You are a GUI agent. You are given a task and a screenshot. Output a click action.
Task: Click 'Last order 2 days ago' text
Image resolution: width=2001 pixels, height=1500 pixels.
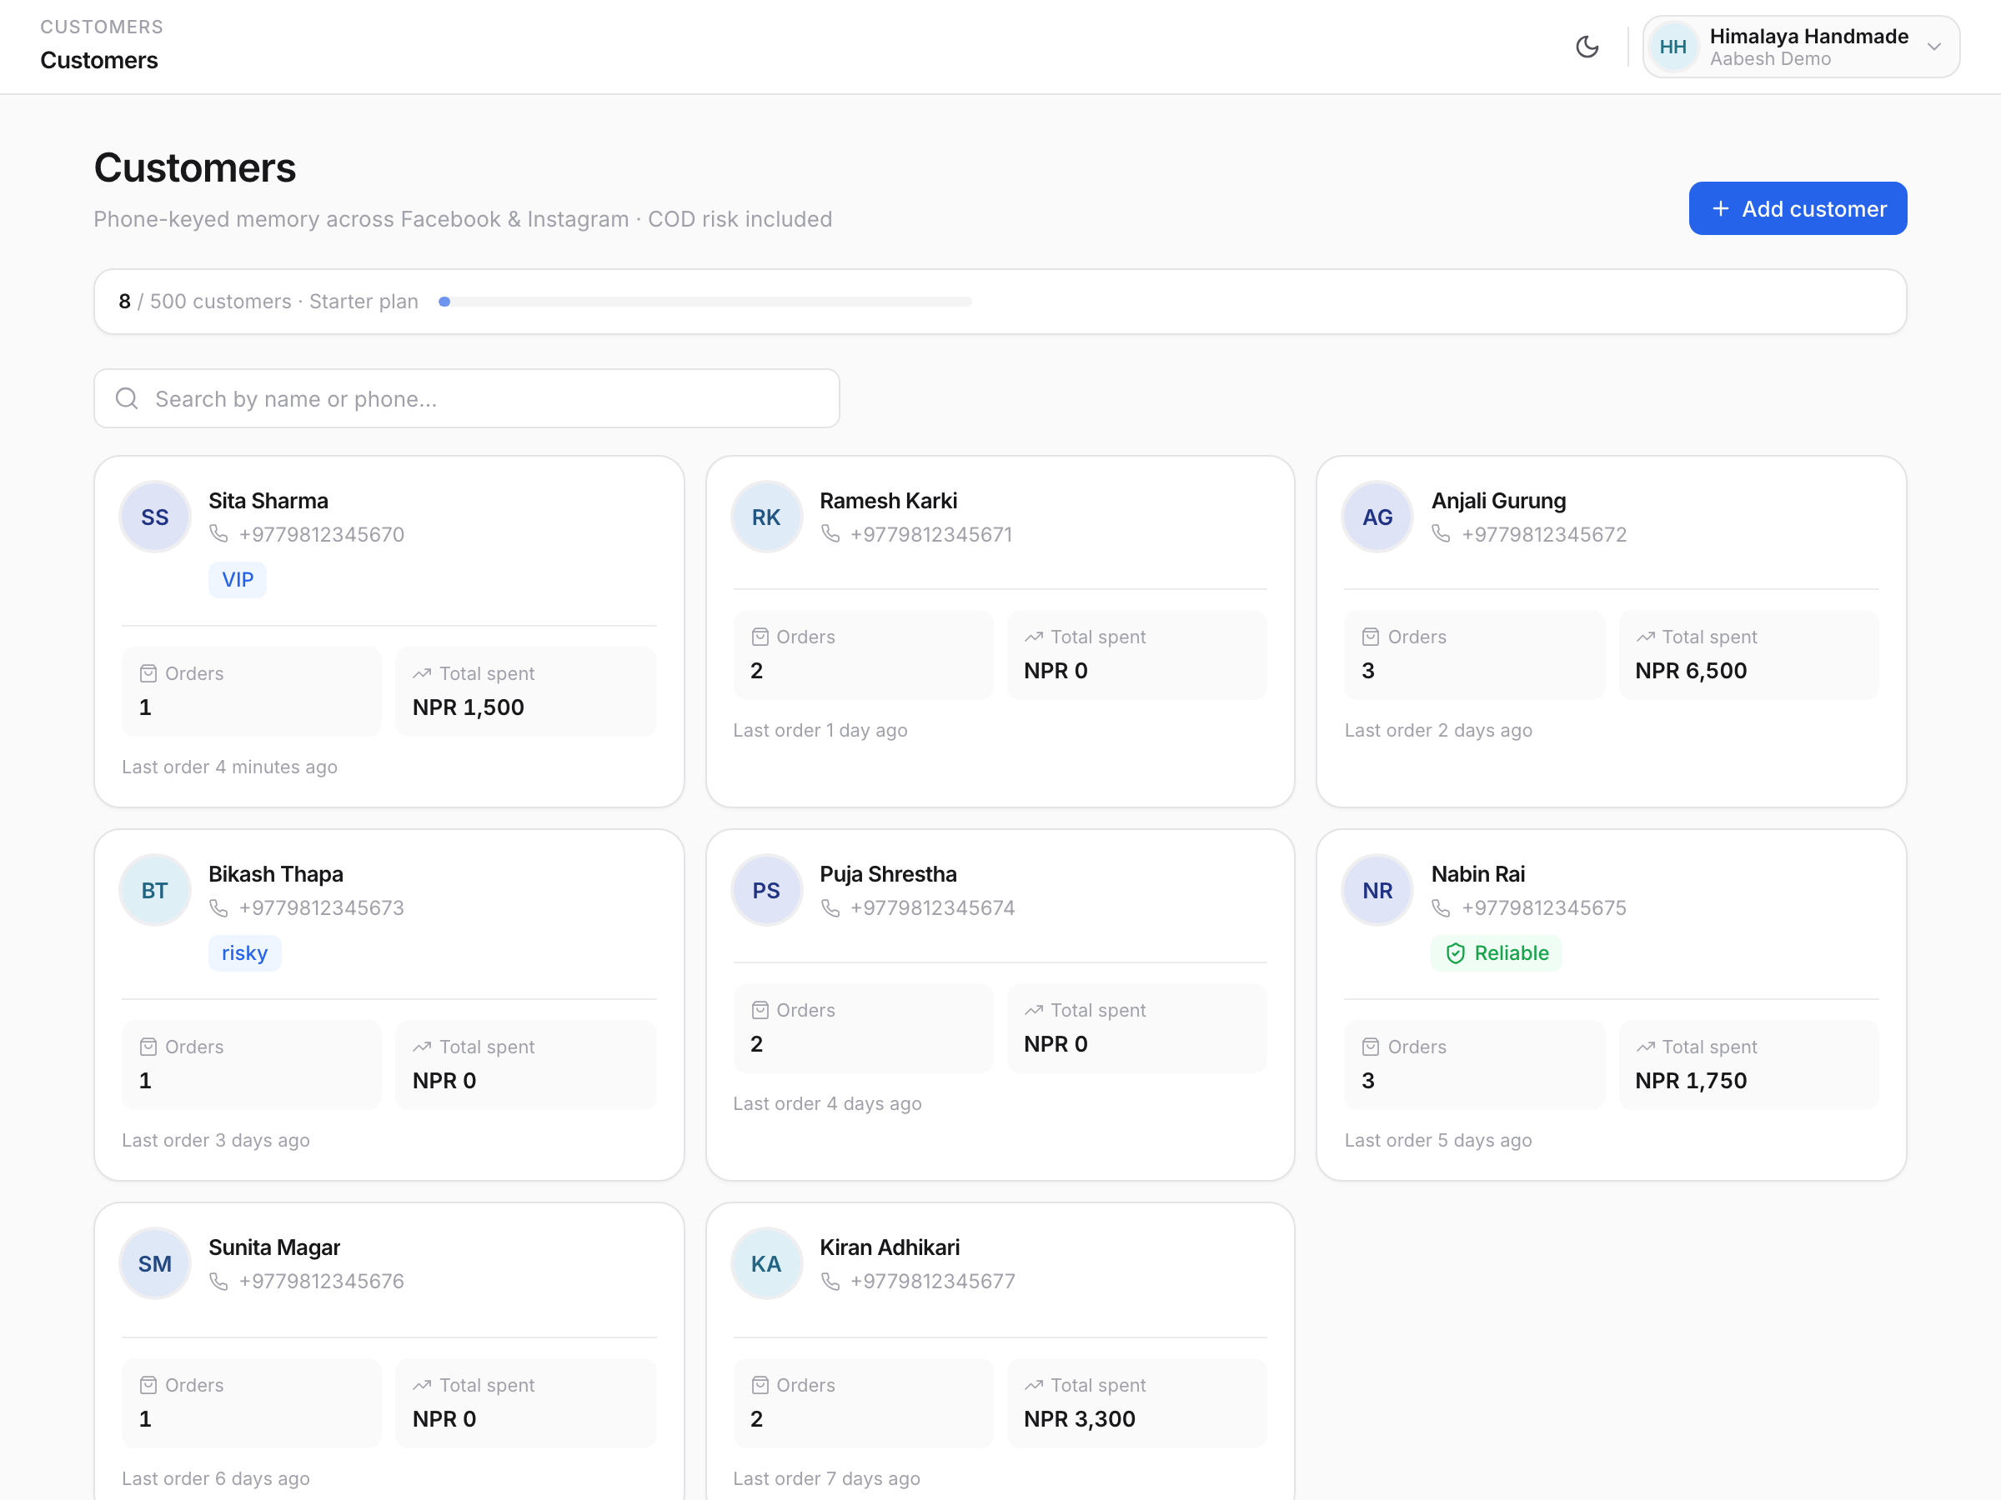pos(1437,731)
